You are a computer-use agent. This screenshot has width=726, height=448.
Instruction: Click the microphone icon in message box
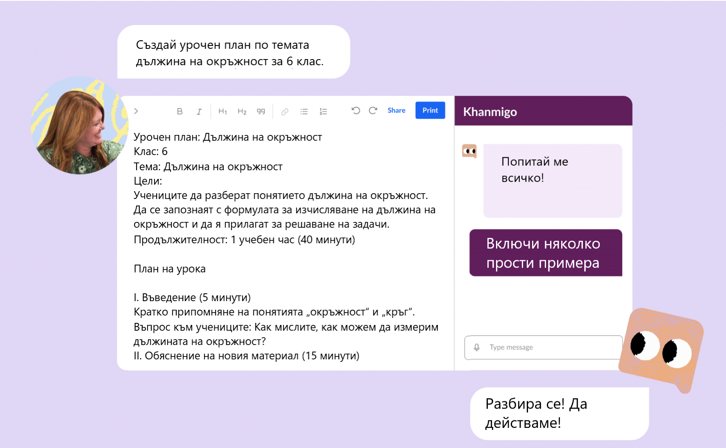tap(476, 347)
